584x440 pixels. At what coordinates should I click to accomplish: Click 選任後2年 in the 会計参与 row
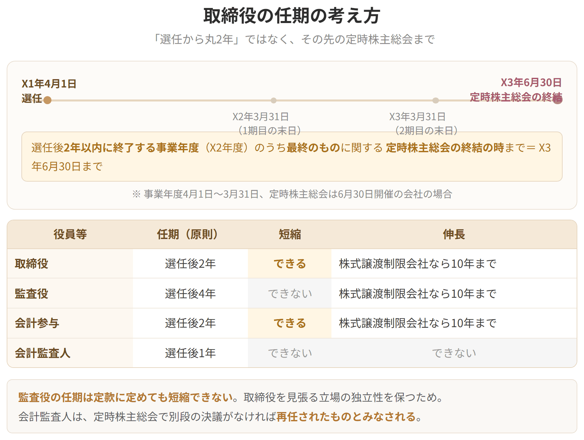coord(190,323)
